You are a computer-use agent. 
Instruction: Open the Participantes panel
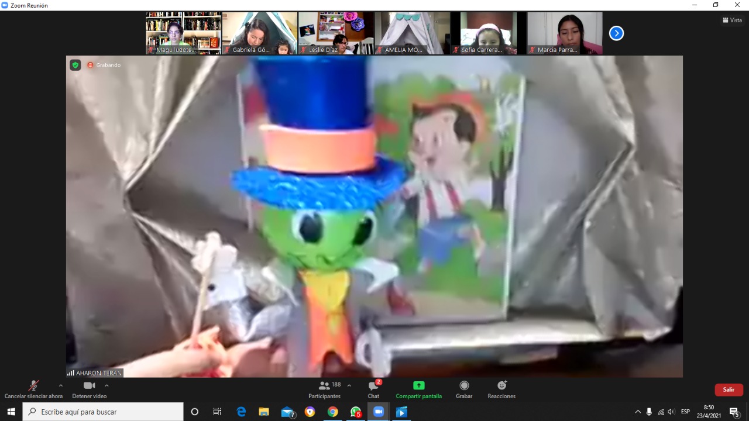[x=325, y=390]
